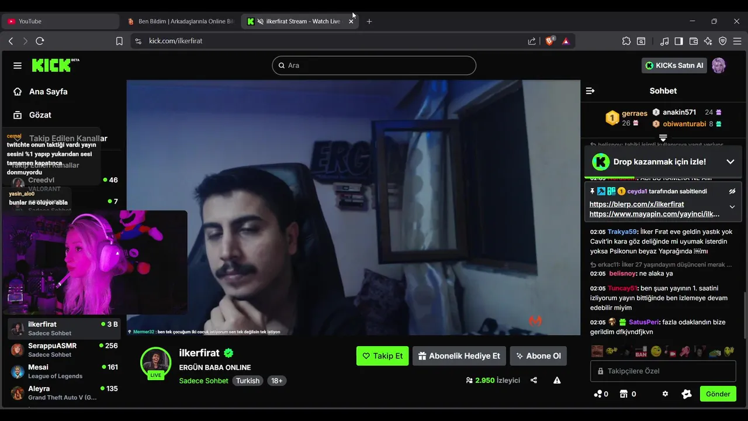Insert the winking smiley emote
Viewport: 748px width, 421px height.
[656, 352]
